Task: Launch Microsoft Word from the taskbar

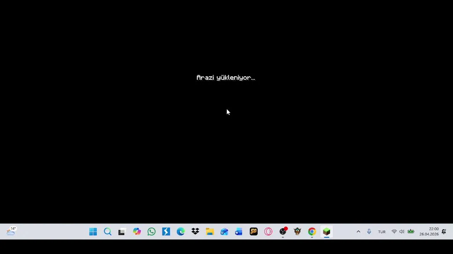Action: point(239,232)
